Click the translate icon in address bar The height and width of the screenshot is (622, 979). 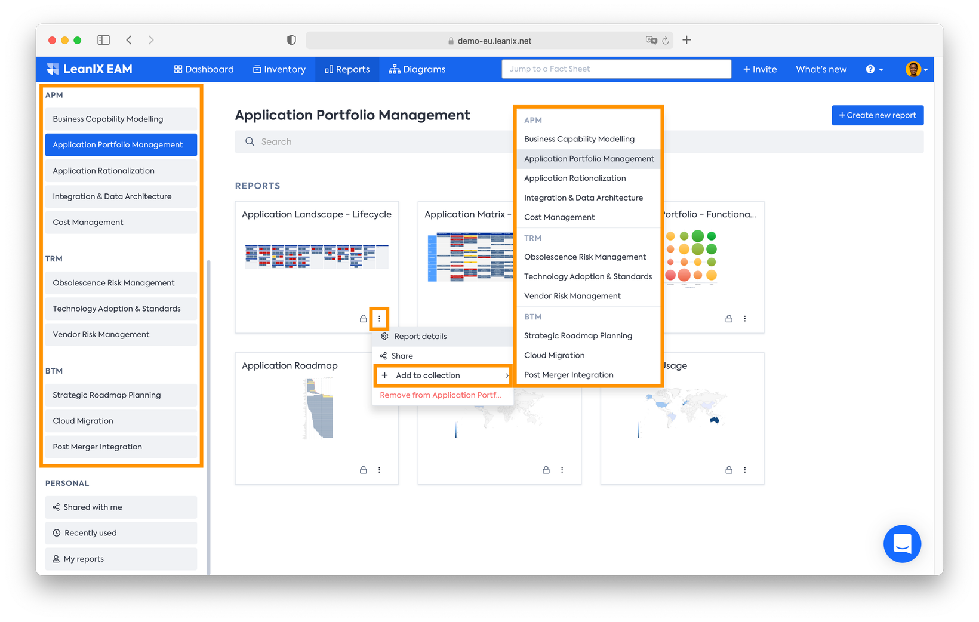(651, 41)
